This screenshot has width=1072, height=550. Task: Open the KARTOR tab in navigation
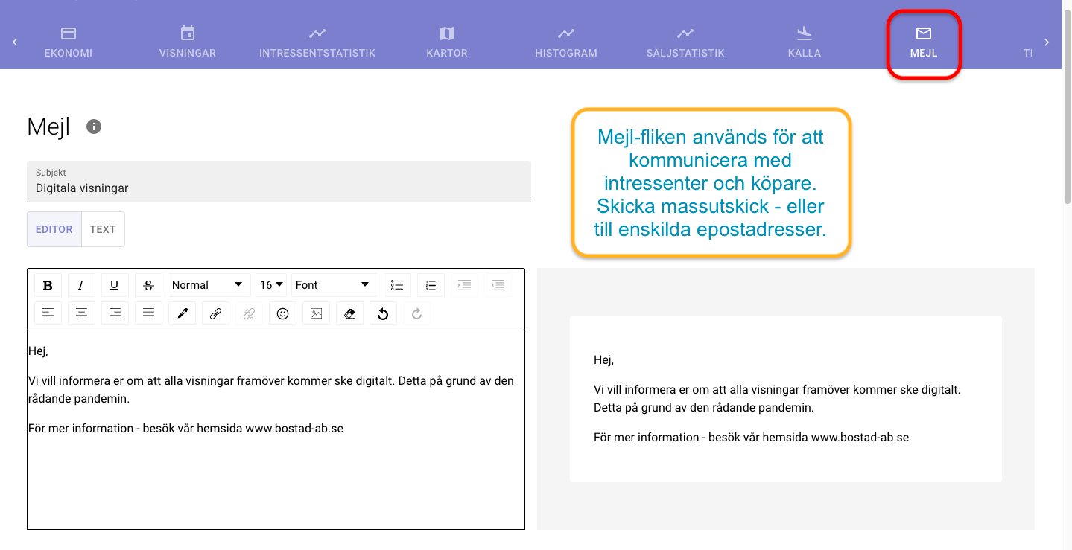(x=446, y=41)
